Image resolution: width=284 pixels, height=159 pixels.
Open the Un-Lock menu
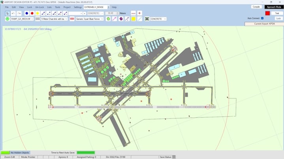(x=39, y=7)
